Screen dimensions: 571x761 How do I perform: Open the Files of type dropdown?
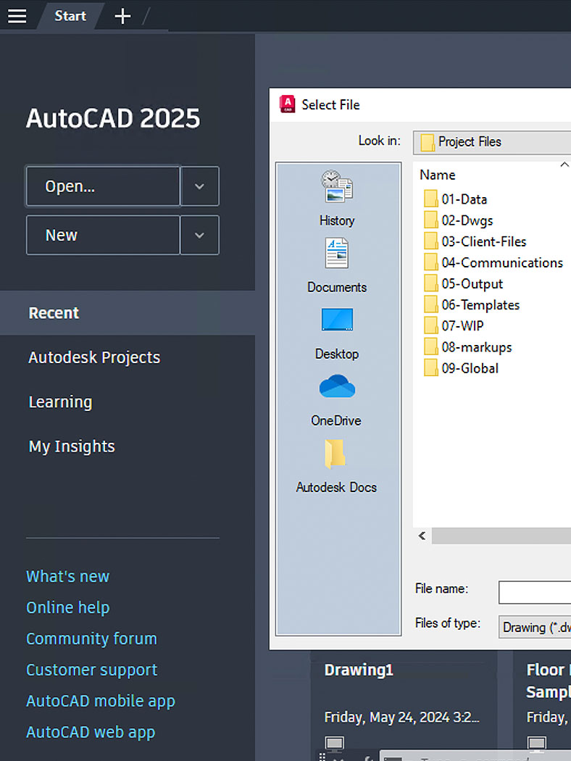click(535, 627)
